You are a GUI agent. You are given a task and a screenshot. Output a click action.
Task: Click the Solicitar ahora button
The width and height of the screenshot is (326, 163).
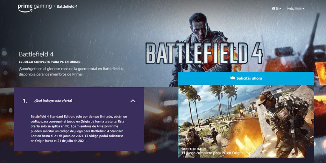[x=246, y=78]
